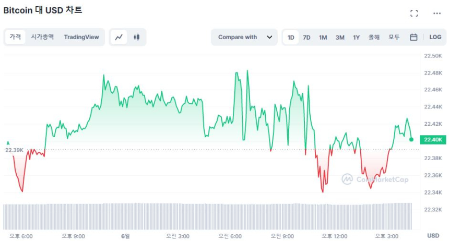Screen dimensions: 449x241
Task: Open the three-dot more options menu
Action: click(436, 13)
